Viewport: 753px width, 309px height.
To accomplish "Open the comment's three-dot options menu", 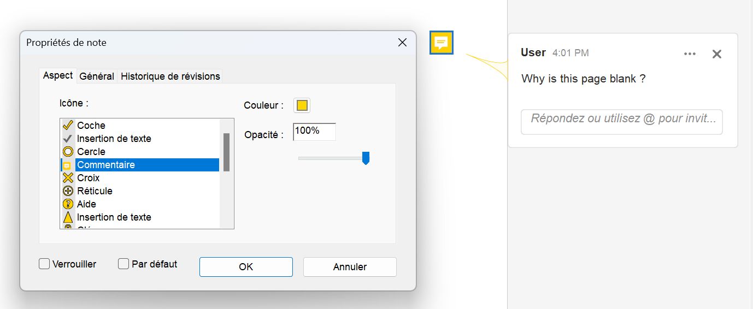I will coord(690,54).
